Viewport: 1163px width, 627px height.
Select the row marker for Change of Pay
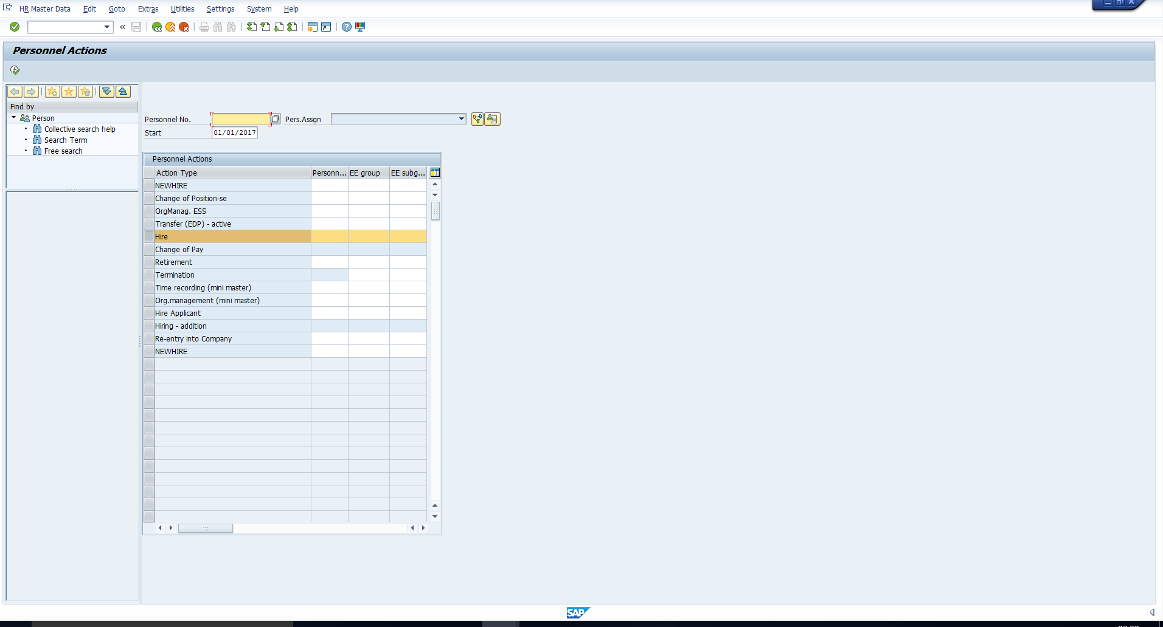pos(149,250)
